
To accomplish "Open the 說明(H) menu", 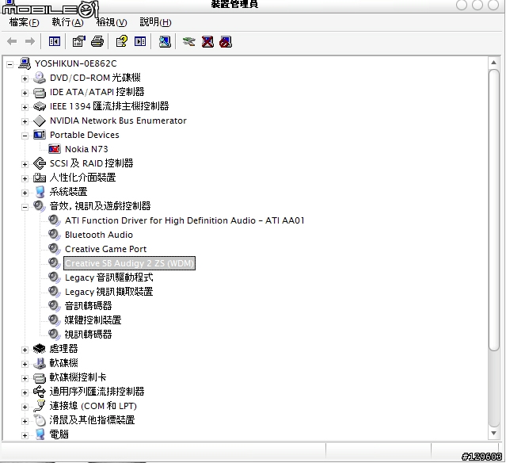I will click(155, 22).
